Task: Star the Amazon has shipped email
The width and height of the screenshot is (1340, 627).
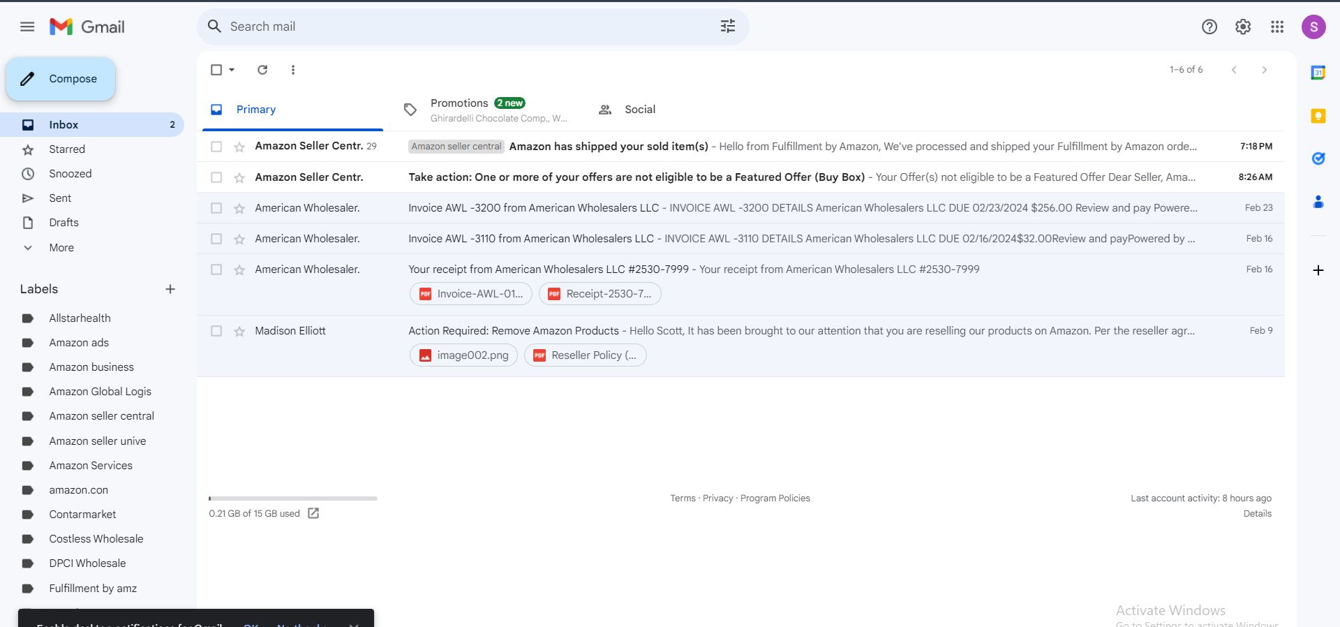Action: pyautogui.click(x=239, y=147)
